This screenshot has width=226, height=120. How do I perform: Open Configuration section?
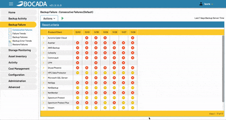pos(18,75)
